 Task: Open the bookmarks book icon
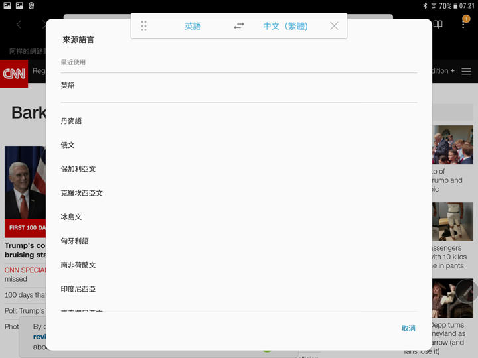tap(438, 24)
